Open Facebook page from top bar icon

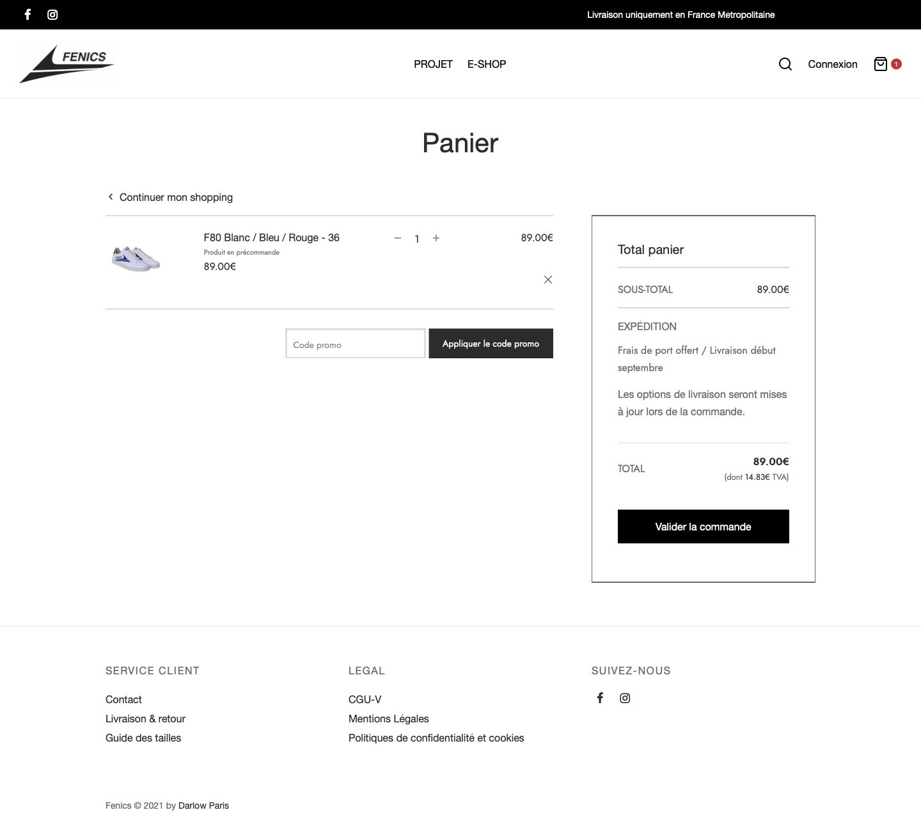coord(28,14)
